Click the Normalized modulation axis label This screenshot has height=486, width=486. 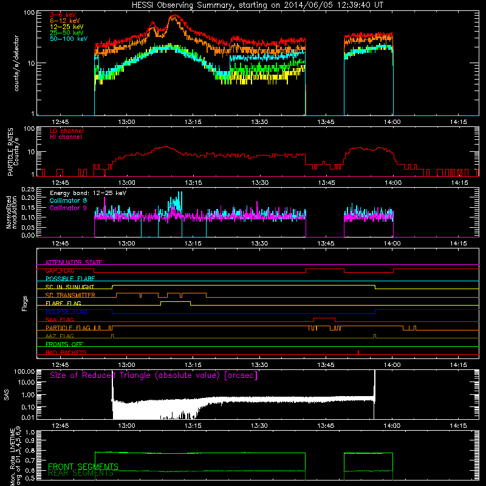(x=12, y=212)
